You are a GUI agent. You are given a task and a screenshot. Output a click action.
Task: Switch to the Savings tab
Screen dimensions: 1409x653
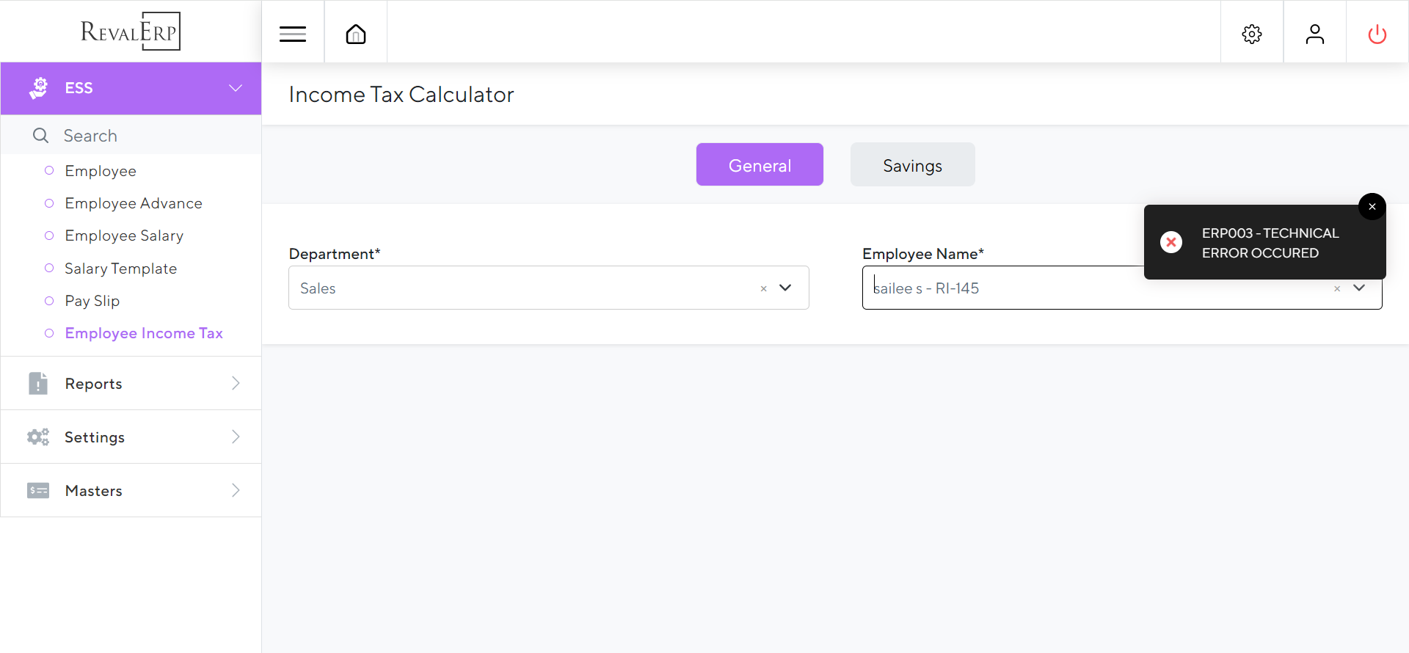click(912, 165)
